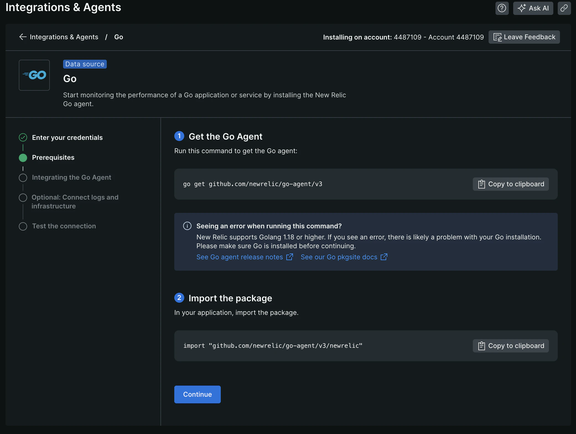The image size is (576, 434).
Task: Select the Go breadcrumb item
Action: click(119, 37)
